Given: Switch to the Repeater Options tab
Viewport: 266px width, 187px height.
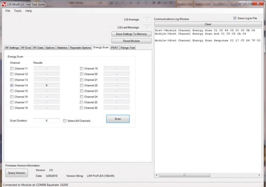Looking at the screenshot, I should pos(80,47).
